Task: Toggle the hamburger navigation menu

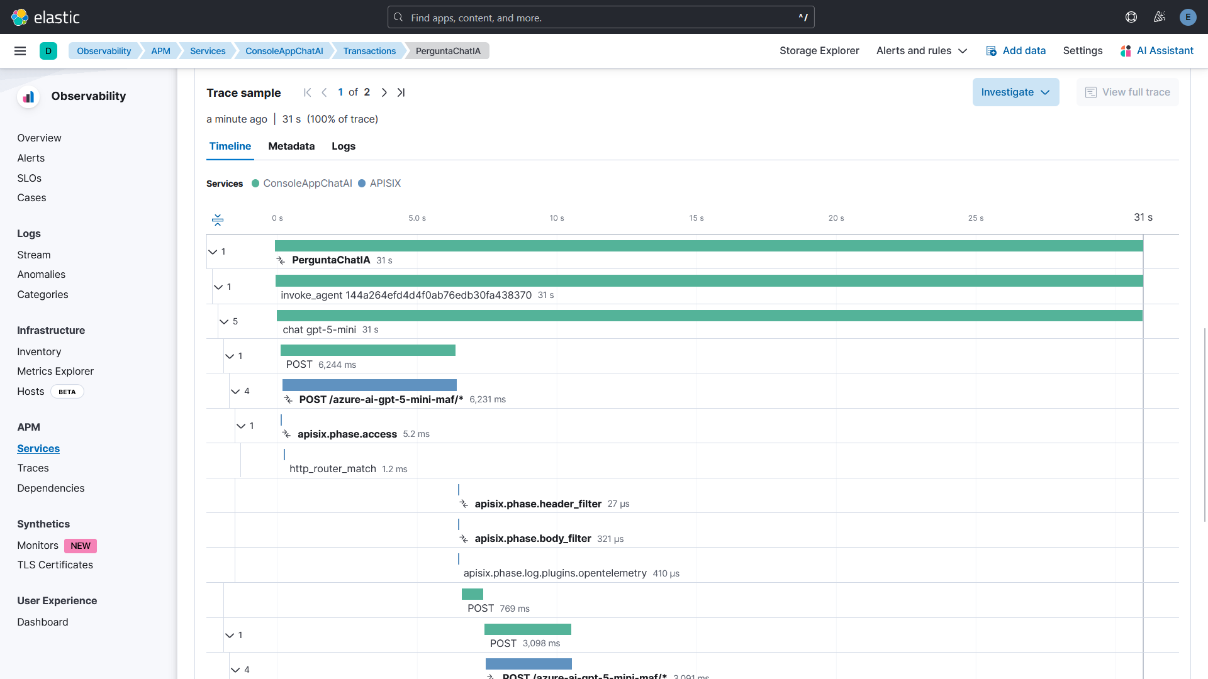Action: click(20, 51)
